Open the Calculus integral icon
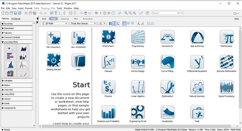Screen dimensions: 242x131 [108, 62]
